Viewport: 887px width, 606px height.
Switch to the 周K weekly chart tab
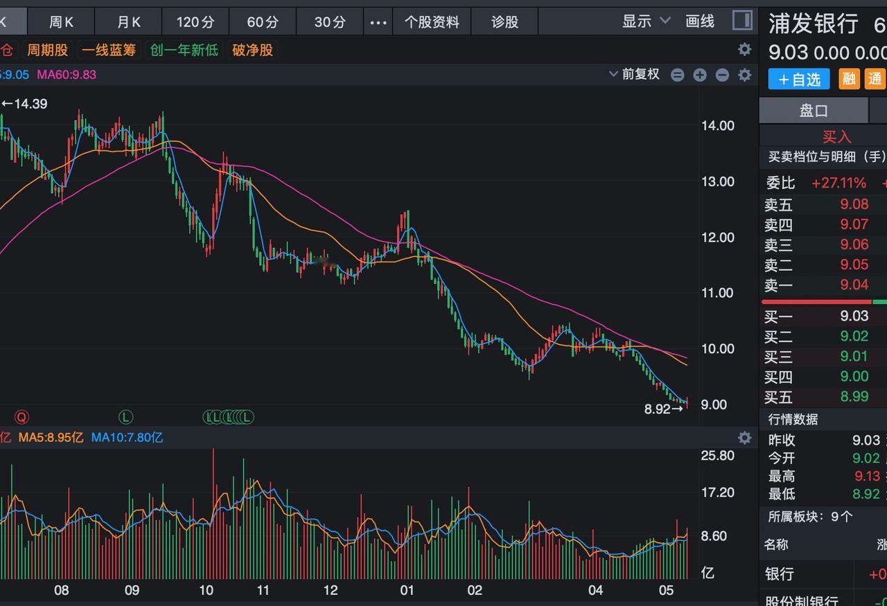pyautogui.click(x=61, y=22)
